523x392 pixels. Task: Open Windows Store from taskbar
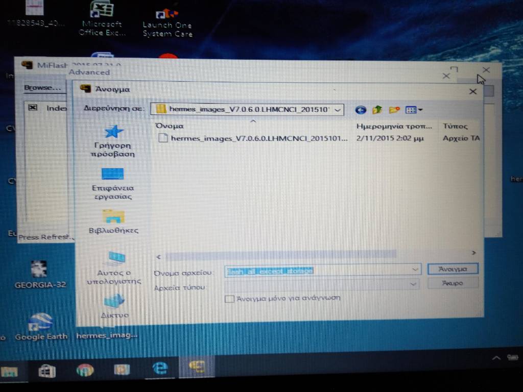click(x=46, y=371)
